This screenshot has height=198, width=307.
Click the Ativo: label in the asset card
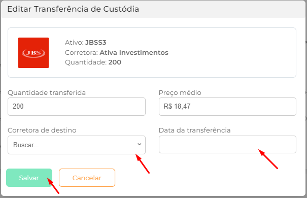click(75, 43)
